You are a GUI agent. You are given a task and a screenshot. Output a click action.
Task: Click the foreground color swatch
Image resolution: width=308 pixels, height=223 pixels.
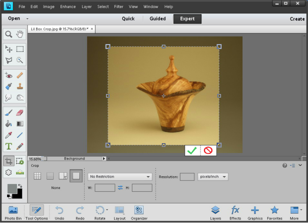12,189
